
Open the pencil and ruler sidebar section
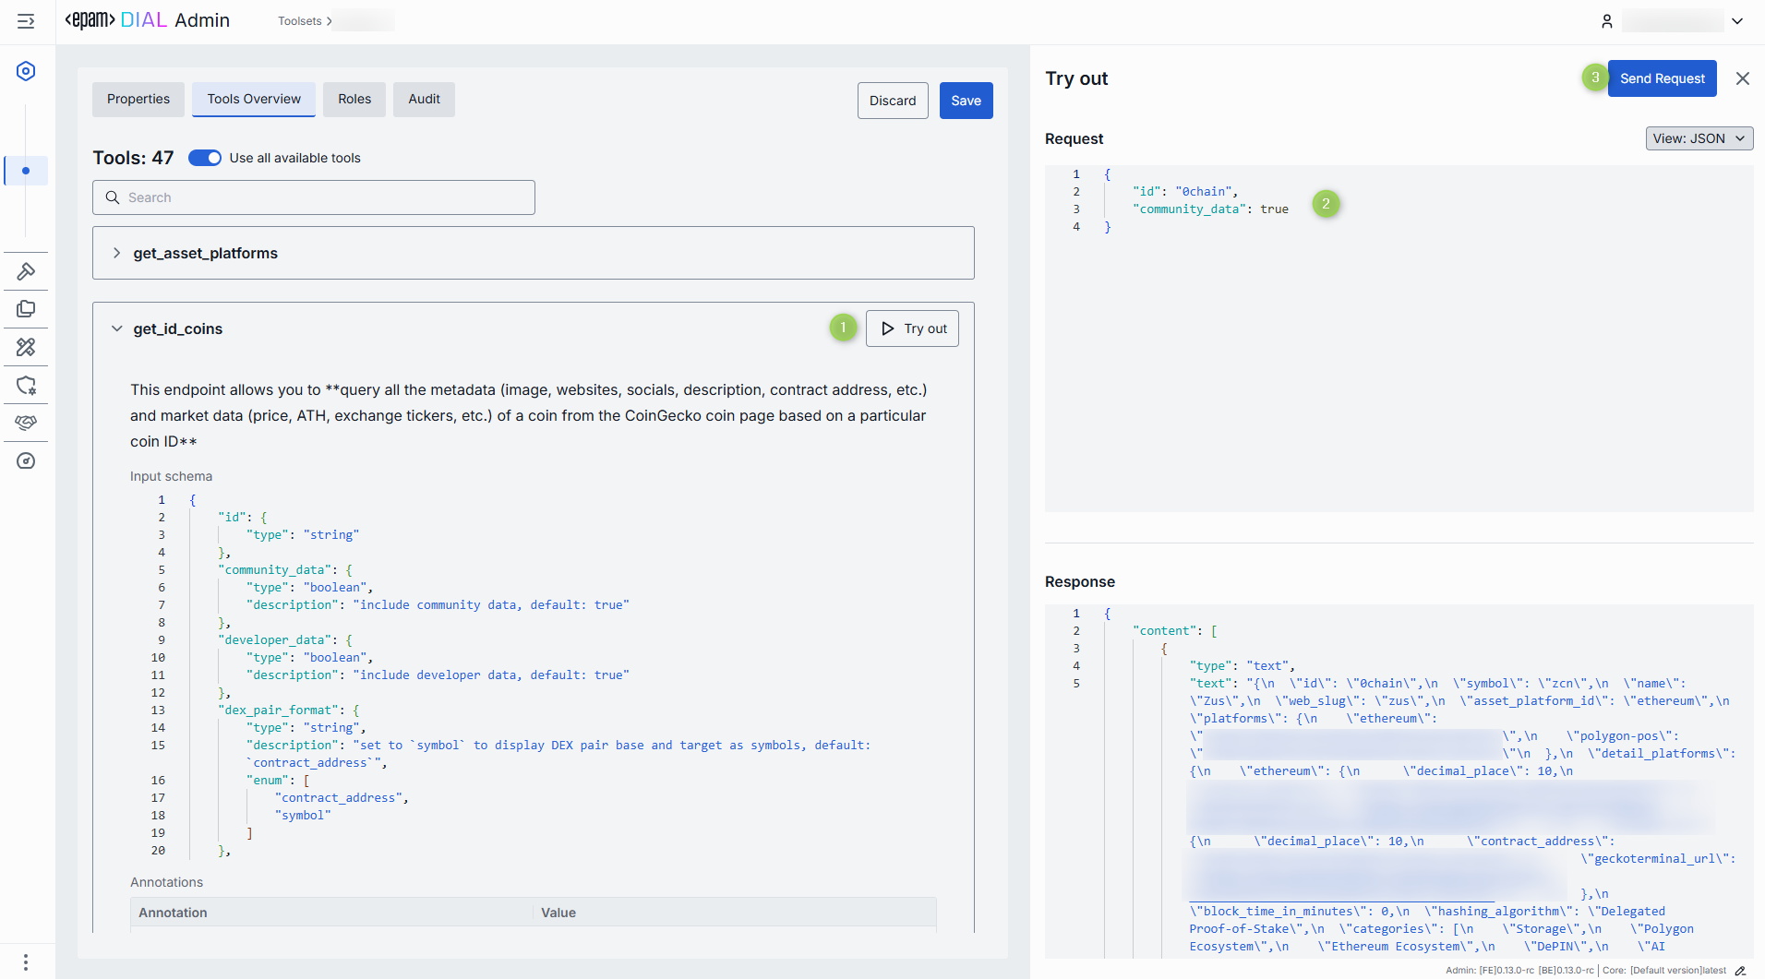tap(26, 347)
